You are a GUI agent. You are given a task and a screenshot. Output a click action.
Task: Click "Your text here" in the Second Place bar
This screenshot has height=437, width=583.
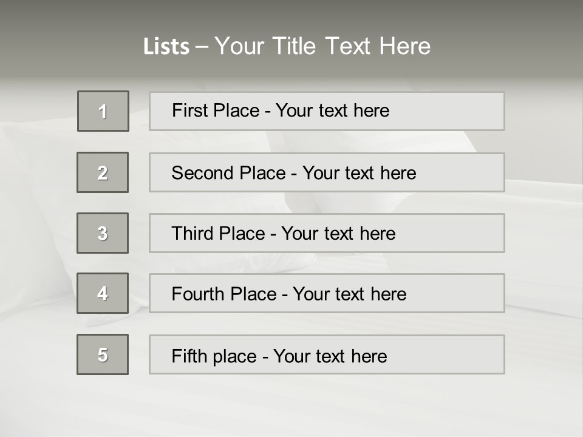point(359,173)
